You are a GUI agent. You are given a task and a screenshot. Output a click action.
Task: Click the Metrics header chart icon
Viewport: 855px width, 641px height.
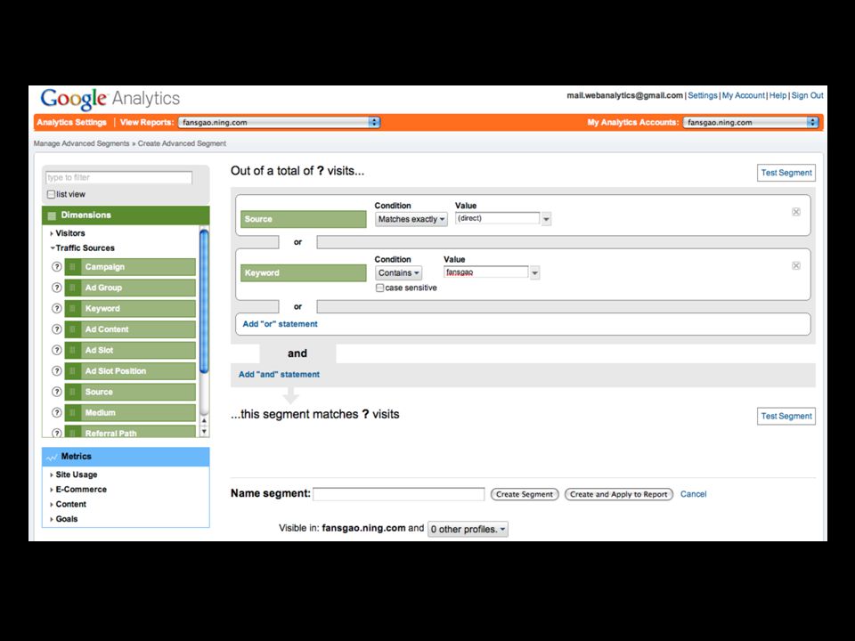[x=52, y=457]
